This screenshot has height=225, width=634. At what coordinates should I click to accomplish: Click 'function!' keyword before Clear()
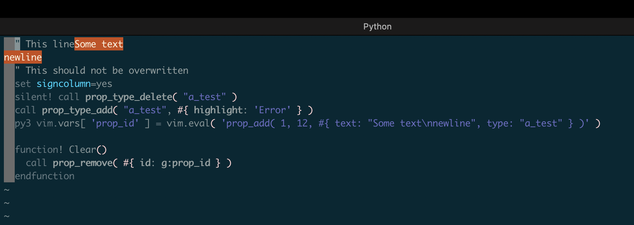39,150
